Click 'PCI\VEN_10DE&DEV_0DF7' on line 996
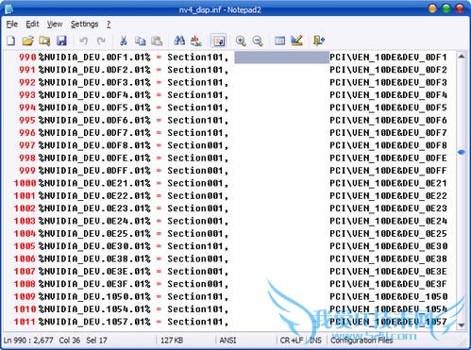Viewport: 471px width, 350px height. tap(388, 133)
